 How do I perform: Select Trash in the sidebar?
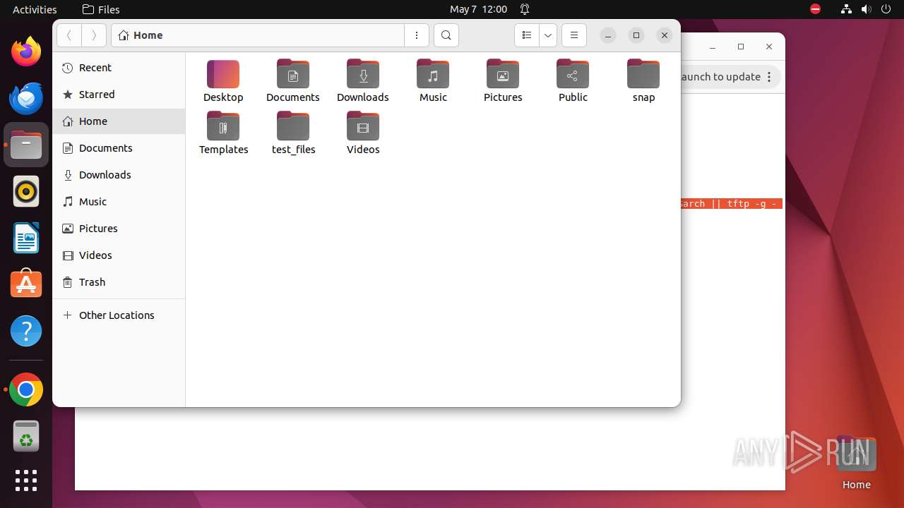click(119, 282)
